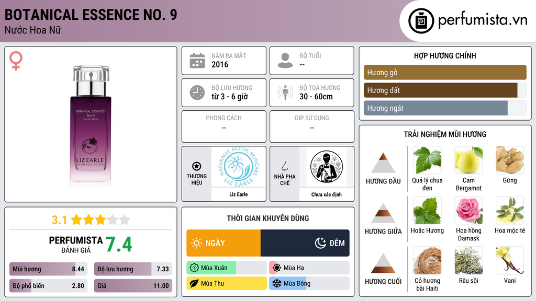Click the Hương ngát accord bar
This screenshot has width=536, height=301.
point(445,108)
